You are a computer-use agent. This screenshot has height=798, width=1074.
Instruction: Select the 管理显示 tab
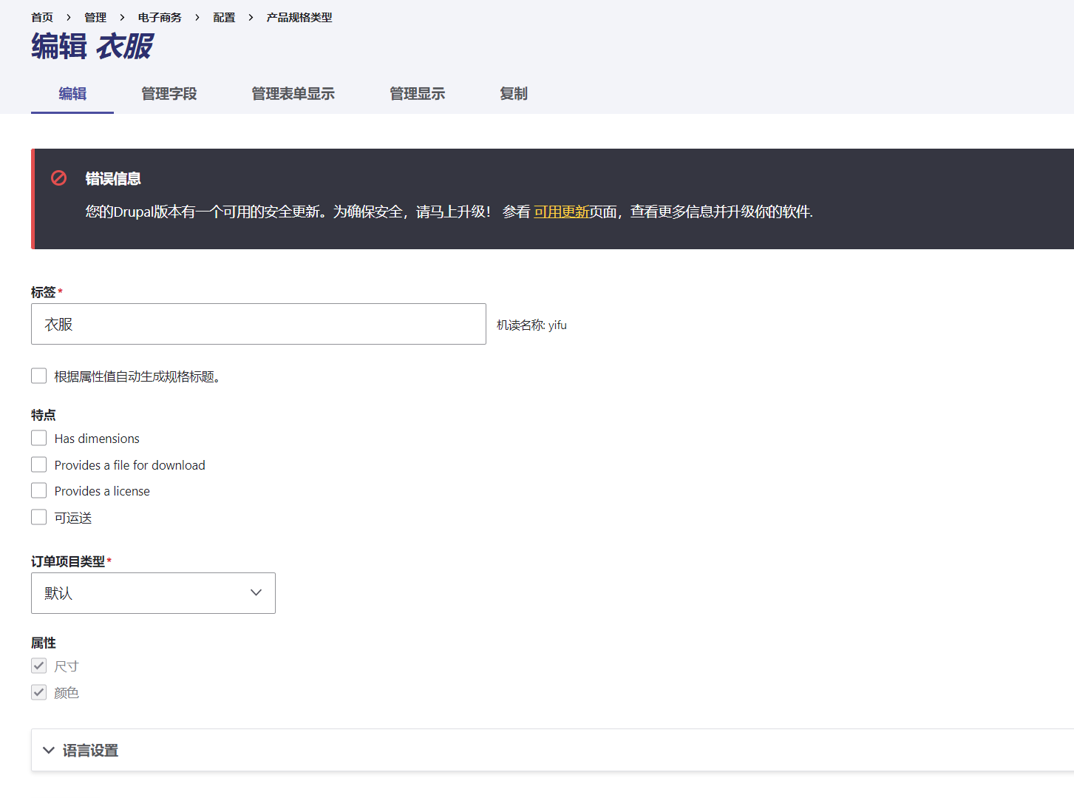coord(418,94)
